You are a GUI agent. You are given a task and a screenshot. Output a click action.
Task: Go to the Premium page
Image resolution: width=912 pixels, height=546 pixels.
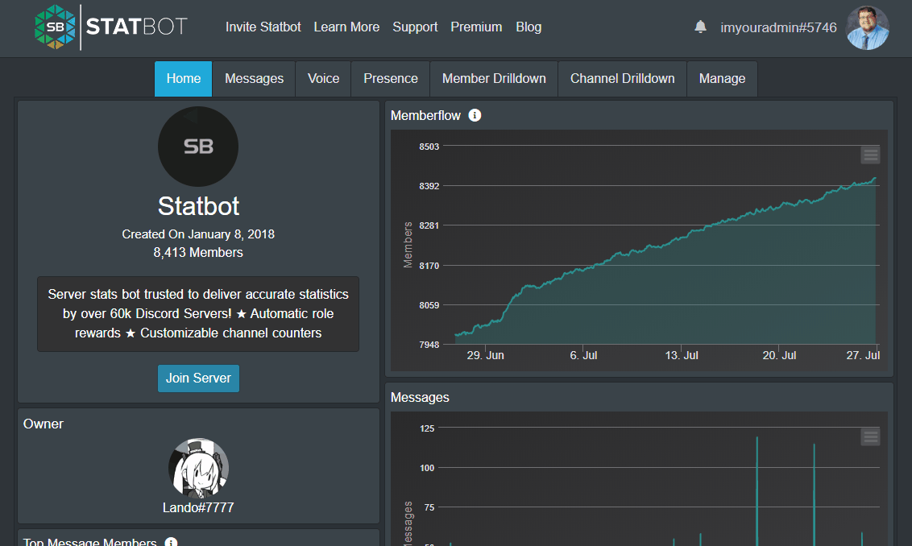point(476,27)
